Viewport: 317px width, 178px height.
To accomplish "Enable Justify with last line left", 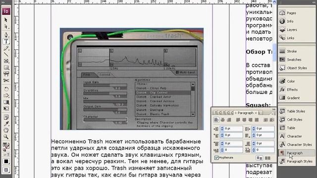I will [x=238, y=120].
